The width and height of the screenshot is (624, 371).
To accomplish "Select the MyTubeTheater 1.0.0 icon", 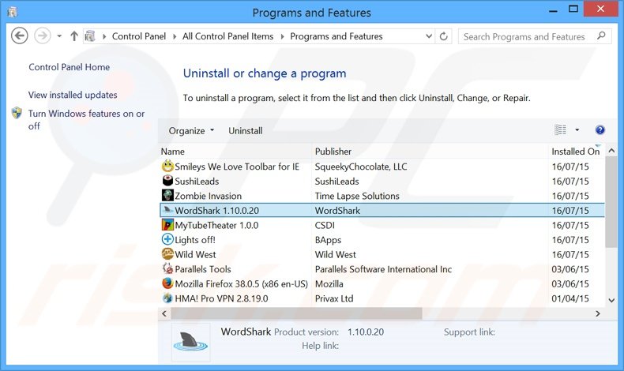I will click(167, 225).
